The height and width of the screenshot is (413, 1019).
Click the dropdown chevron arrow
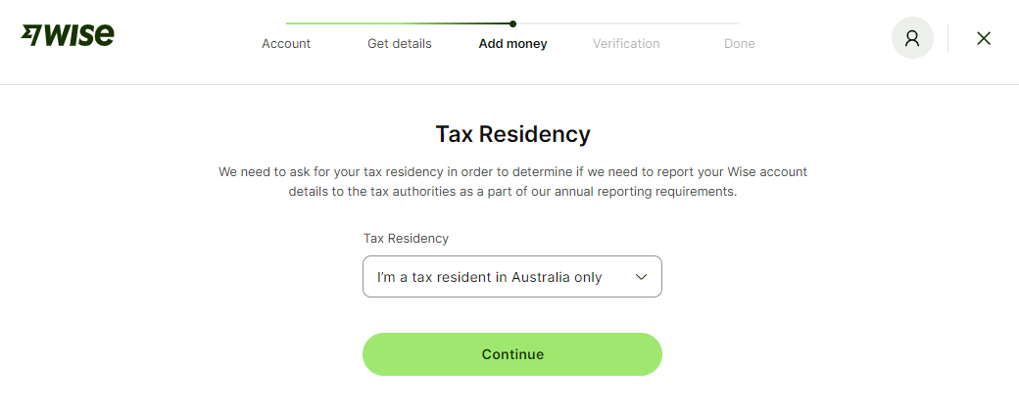[642, 277]
